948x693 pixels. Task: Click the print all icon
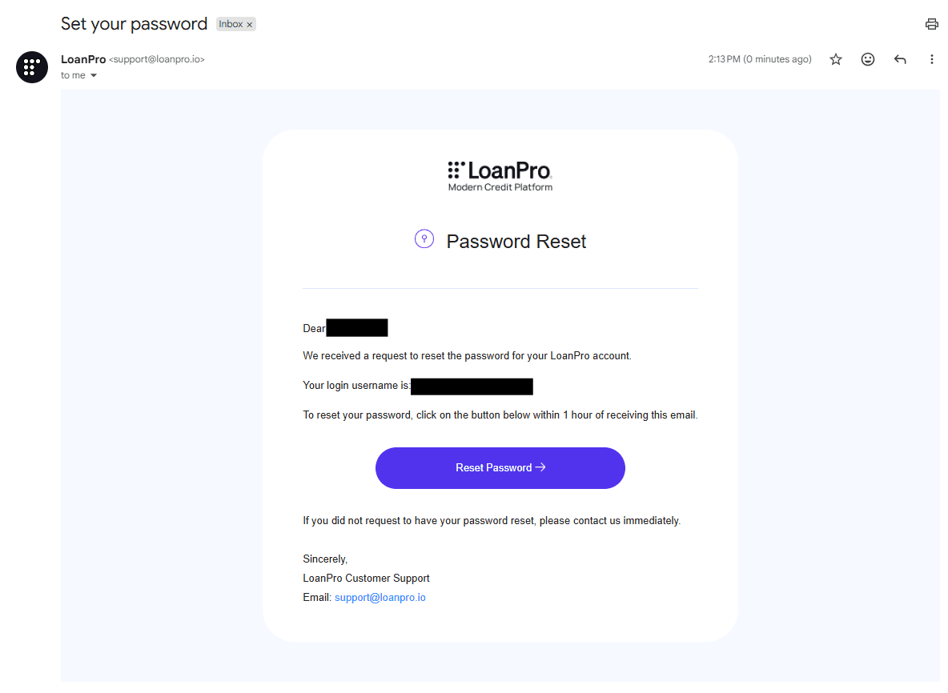(x=931, y=24)
